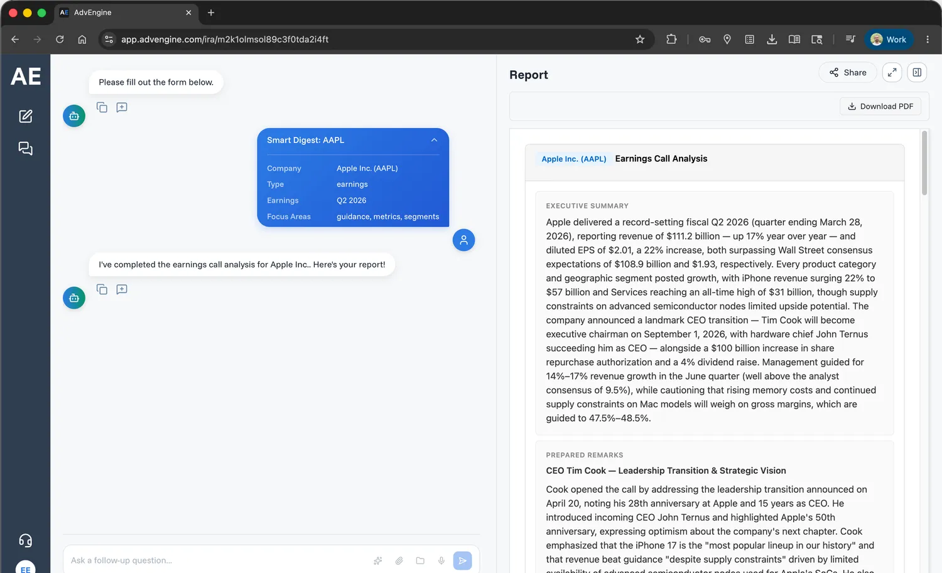The height and width of the screenshot is (573, 942).
Task: Go back in browser history
Action: click(15, 40)
